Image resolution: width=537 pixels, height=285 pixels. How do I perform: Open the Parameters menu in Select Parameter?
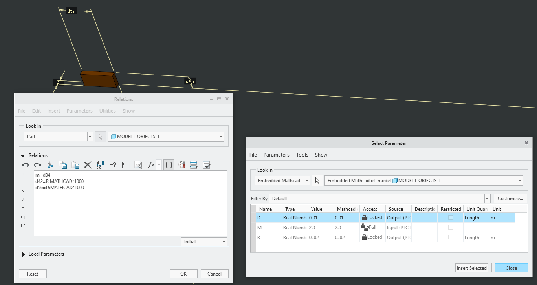point(276,155)
